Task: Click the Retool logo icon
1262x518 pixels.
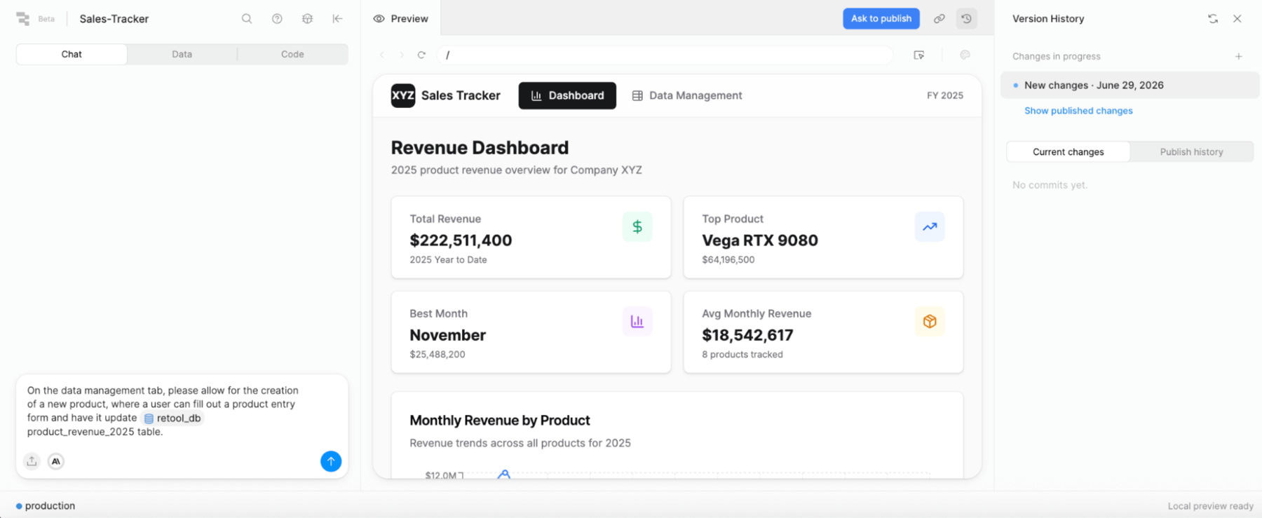Action: [23, 19]
